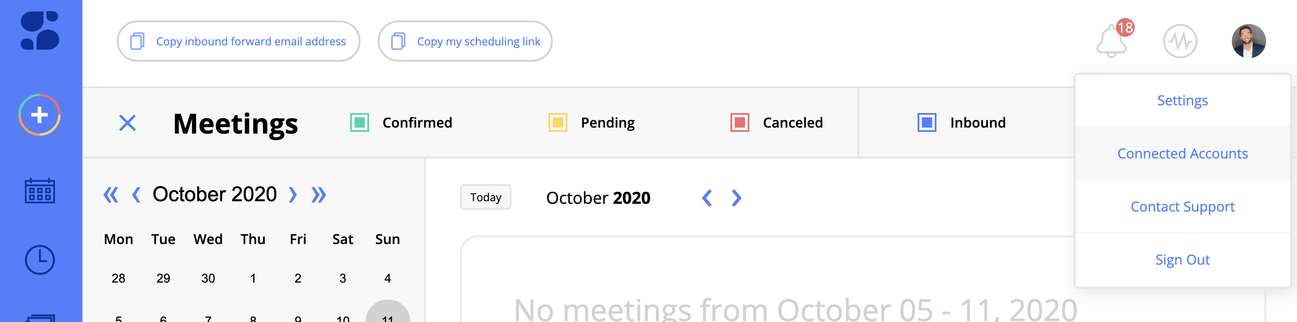Click the copy icon beside scheduling link
The image size is (1297, 322).
[x=398, y=41]
